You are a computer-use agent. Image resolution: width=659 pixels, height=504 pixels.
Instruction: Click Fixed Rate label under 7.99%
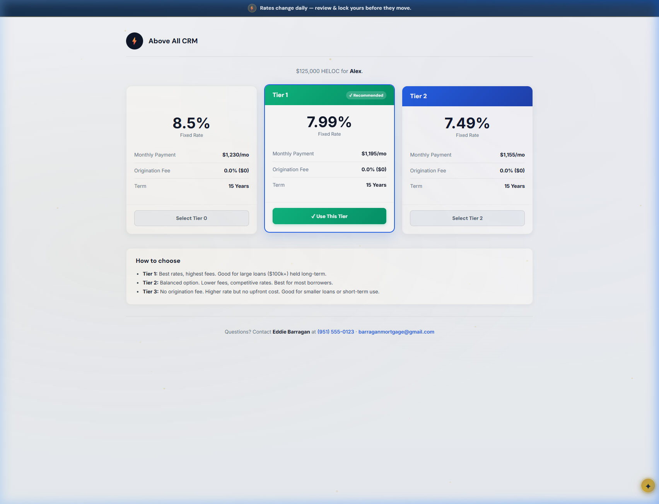(329, 134)
